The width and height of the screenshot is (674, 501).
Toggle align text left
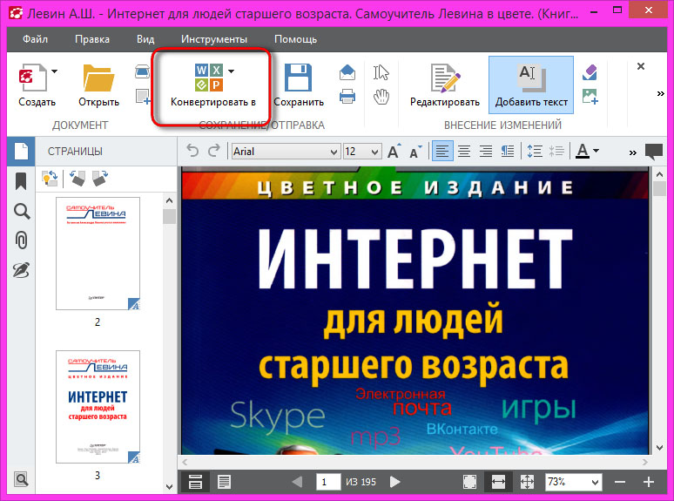[442, 152]
